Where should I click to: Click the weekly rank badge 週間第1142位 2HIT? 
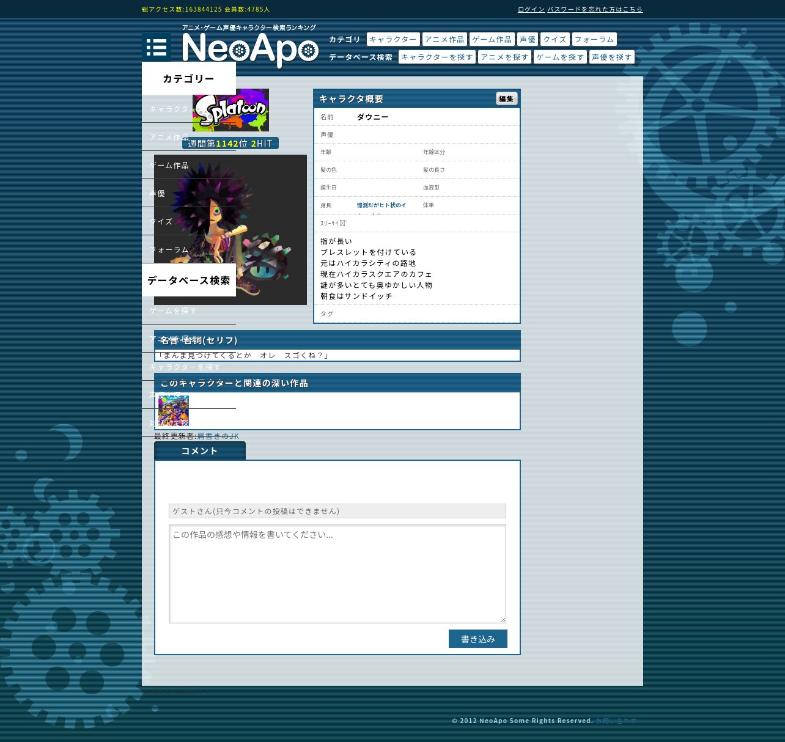click(x=230, y=143)
